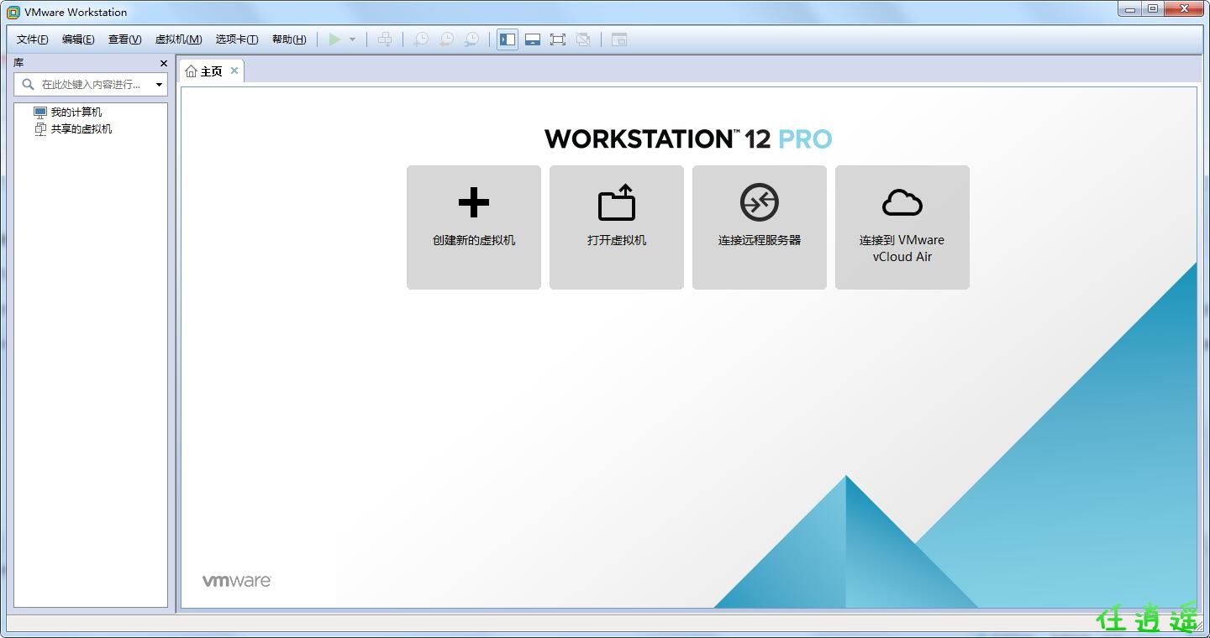Viewport: 1210px width, 638px height.
Task: Click the take snapshot clock icon
Action: point(421,39)
